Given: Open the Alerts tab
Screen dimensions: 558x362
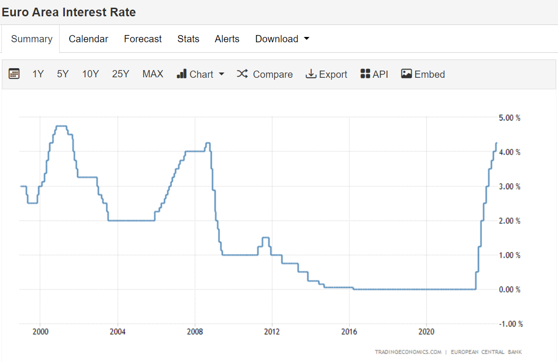Looking at the screenshot, I should 227,39.
